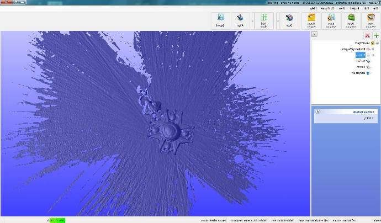Click the Add Mesh grid icon
Viewport: 381px width, 223px height.
(264, 17)
